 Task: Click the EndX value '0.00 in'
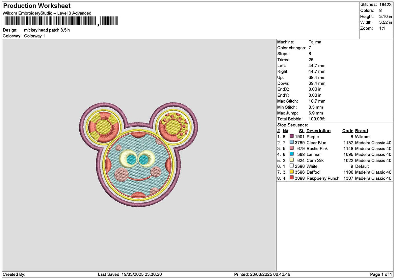click(315, 89)
